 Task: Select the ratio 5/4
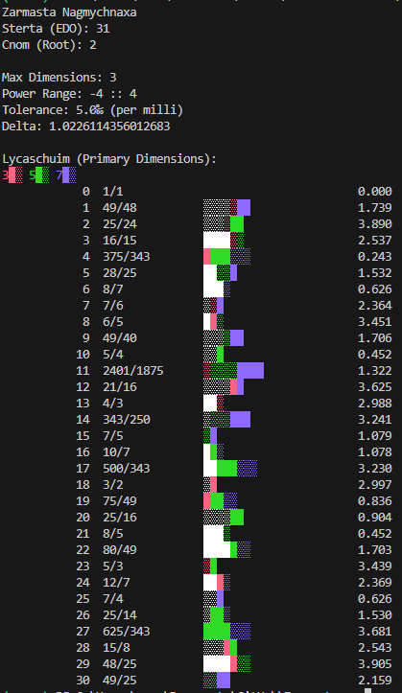pyautogui.click(x=113, y=355)
